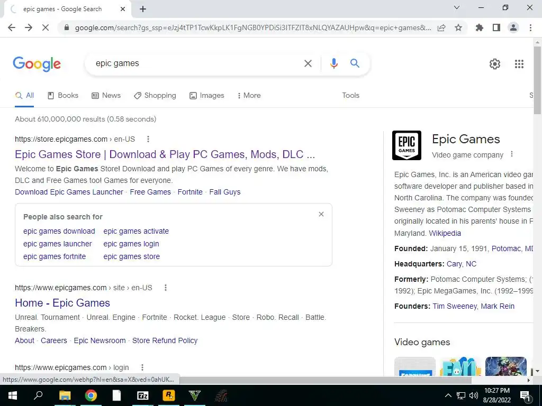
Task: Switch to the Shopping tab
Action: [x=155, y=96]
